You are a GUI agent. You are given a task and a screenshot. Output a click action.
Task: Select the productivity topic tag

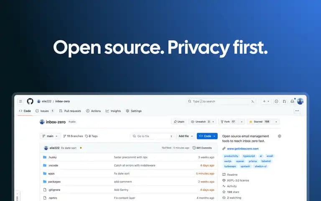(231, 156)
